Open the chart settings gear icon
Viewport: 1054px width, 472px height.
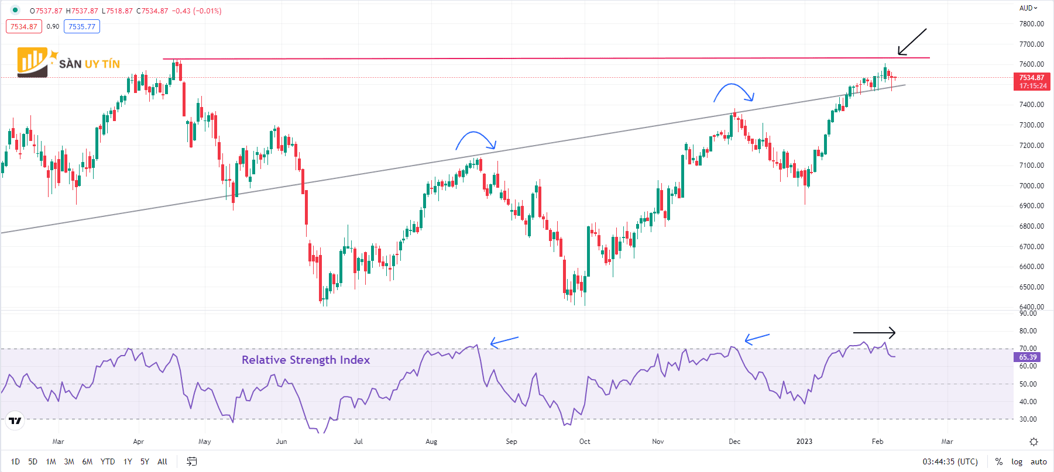1034,442
